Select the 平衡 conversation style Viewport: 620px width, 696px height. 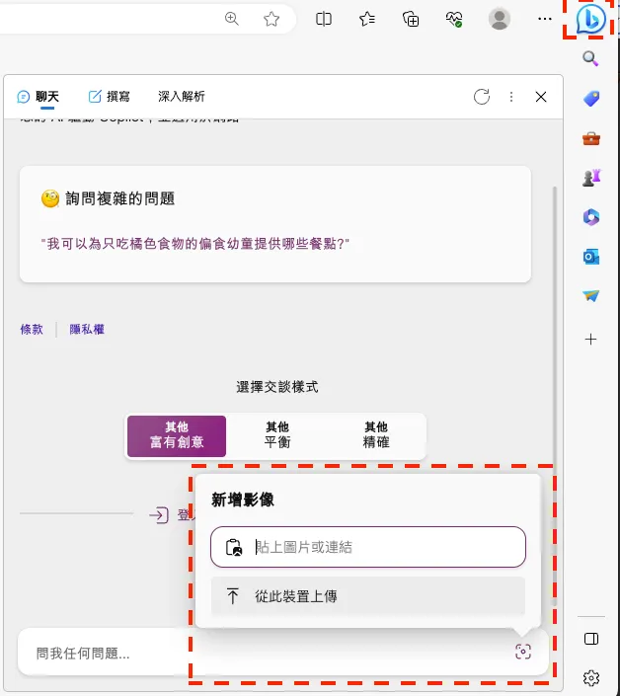277,436
